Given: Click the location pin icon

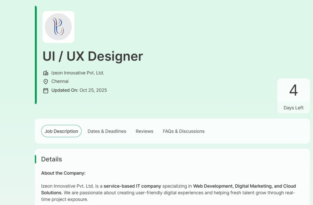Looking at the screenshot, I should (x=46, y=81).
